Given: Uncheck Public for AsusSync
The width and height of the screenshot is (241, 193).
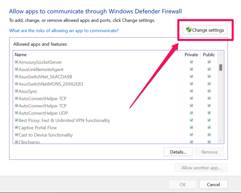Looking at the screenshot, I should coord(209,91).
